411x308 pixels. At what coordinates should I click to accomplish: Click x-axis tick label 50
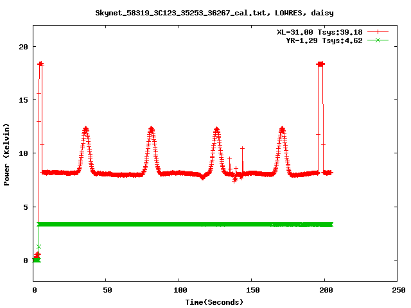pos(107,290)
